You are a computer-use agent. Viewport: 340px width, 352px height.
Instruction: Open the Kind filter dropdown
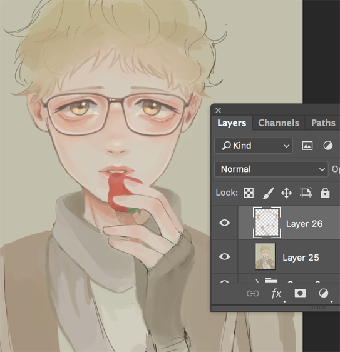(254, 146)
